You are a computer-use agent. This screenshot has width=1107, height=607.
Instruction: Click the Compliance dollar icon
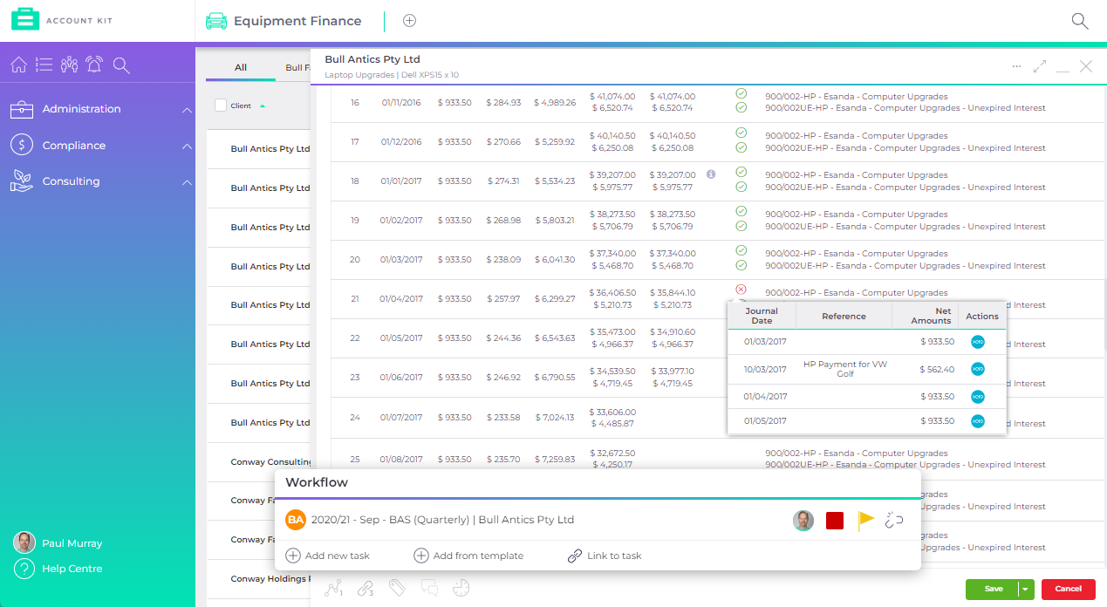(22, 145)
